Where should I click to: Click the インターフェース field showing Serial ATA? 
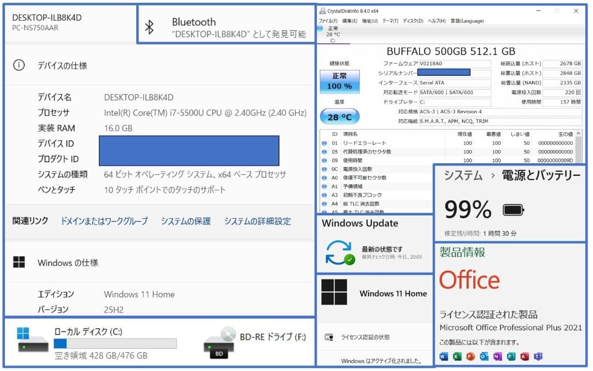pyautogui.click(x=455, y=83)
